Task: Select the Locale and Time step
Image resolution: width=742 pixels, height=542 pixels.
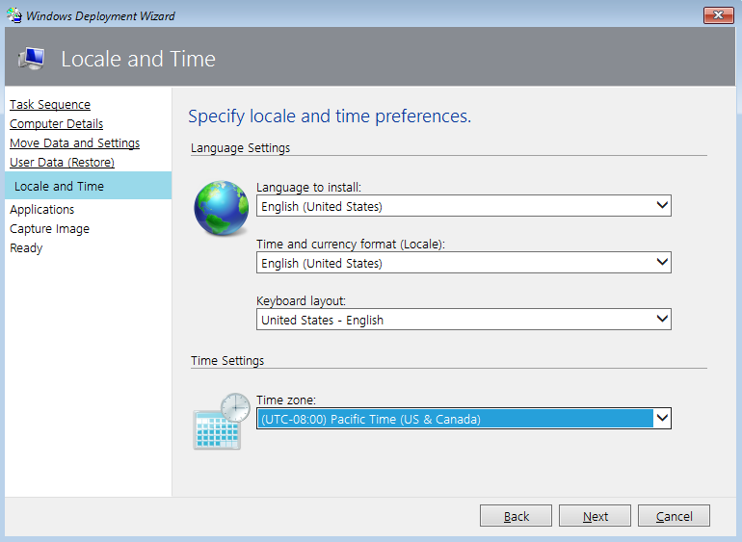Action: tap(88, 186)
